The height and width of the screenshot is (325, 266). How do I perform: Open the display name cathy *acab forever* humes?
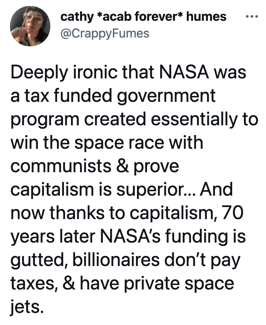[x=143, y=16]
